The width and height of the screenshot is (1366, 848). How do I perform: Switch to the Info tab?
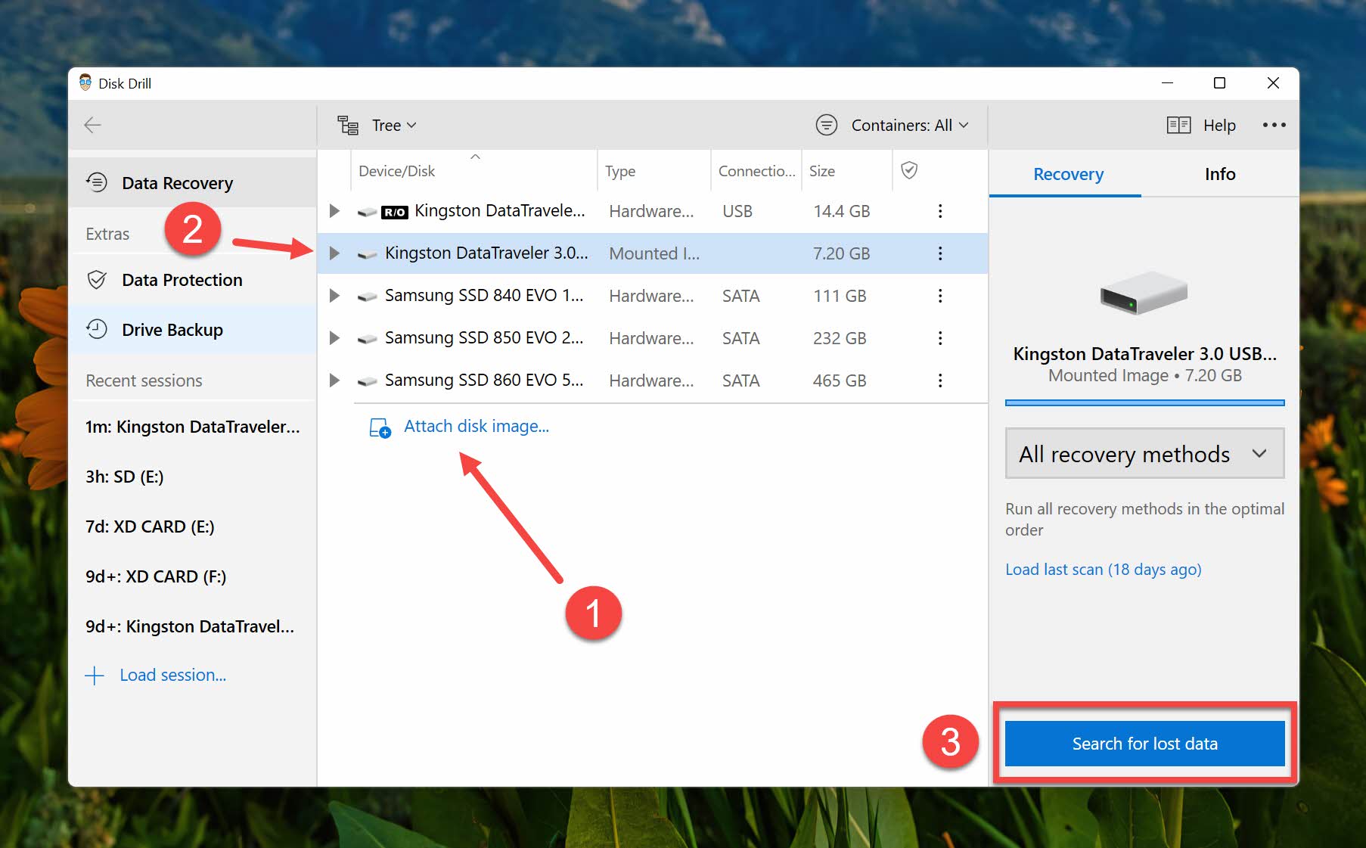(1219, 174)
